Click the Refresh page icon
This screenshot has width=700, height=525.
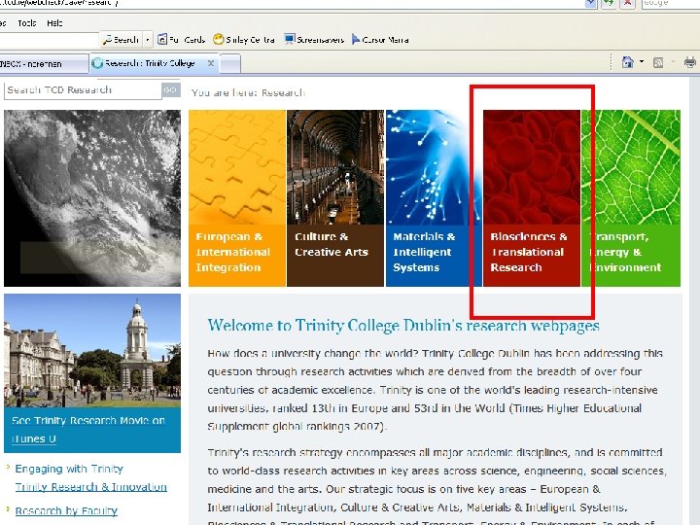[x=609, y=3]
